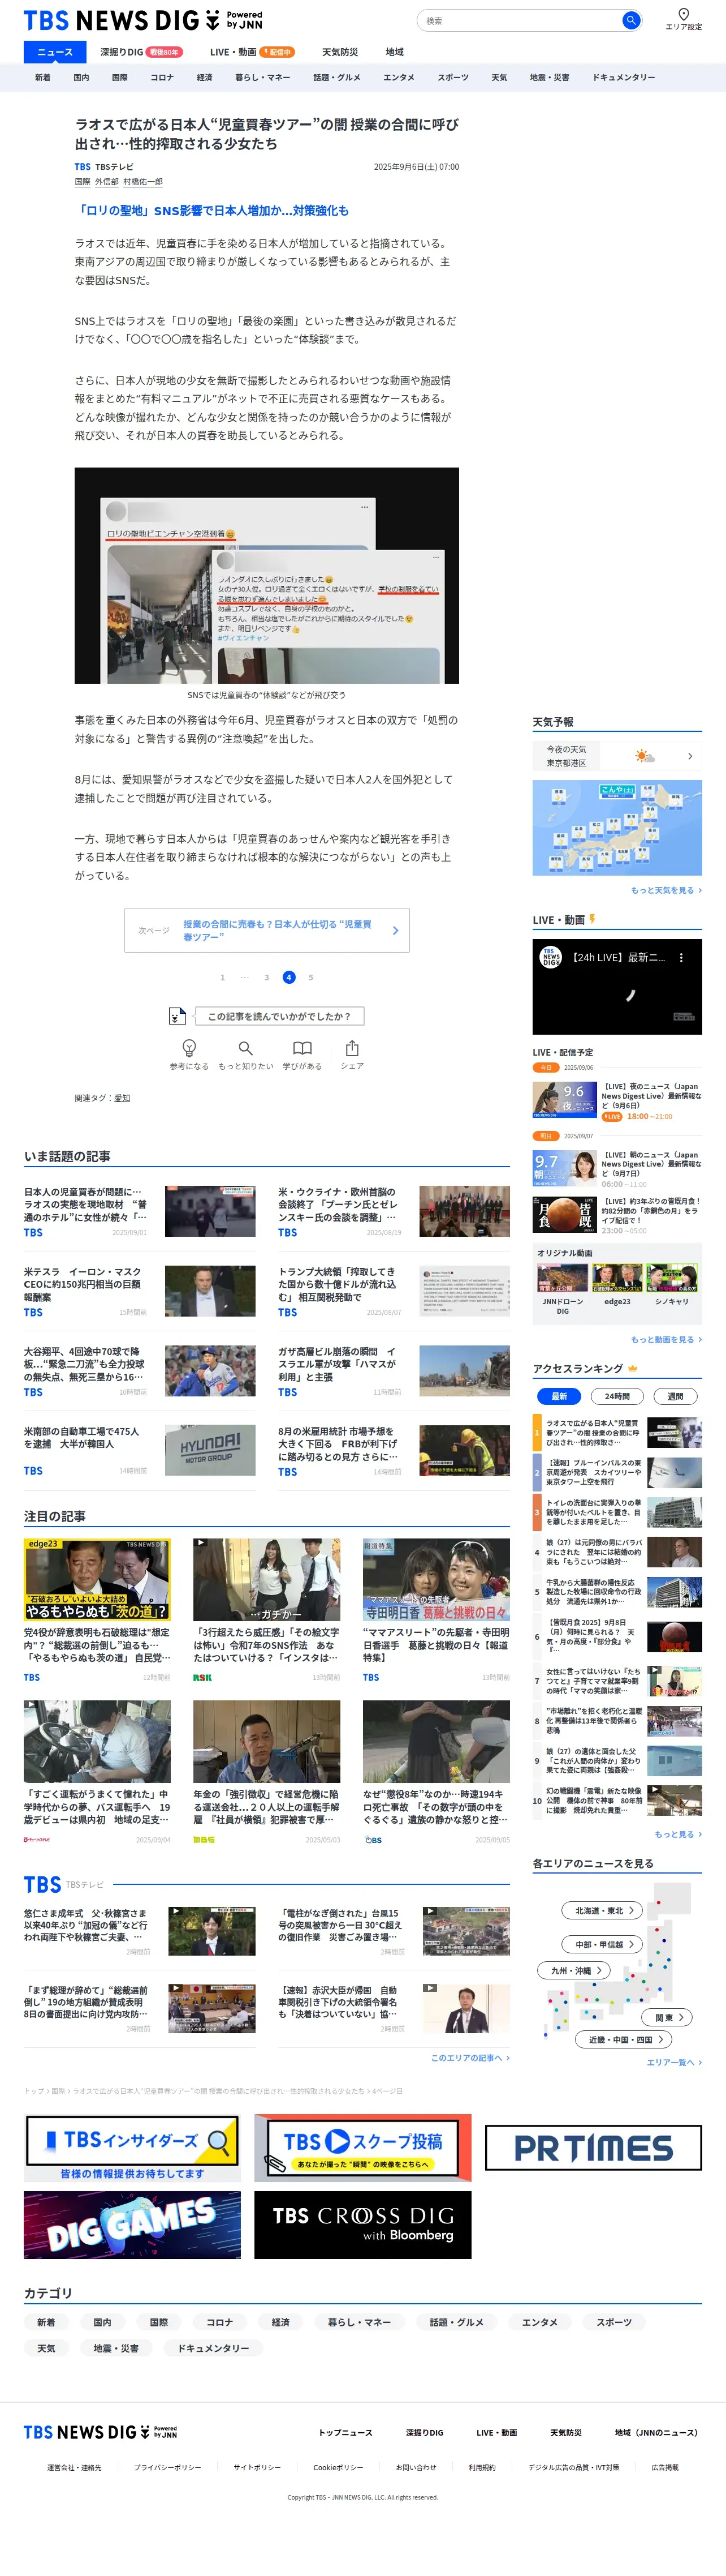Open the edge23 original video thumbnail
The image size is (726, 2576).
[617, 1277]
